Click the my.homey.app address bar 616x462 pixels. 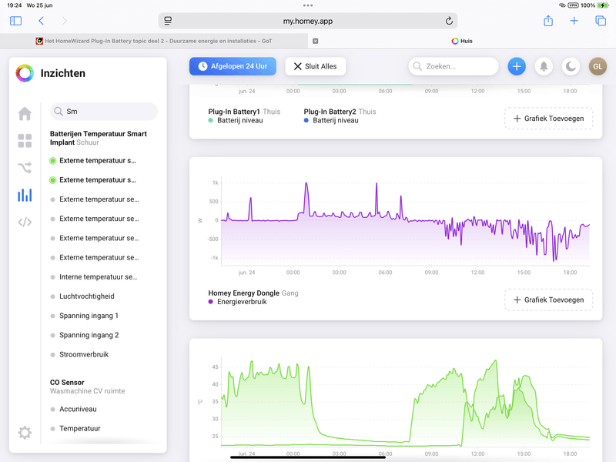point(307,21)
